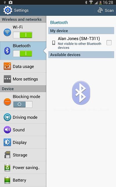Viewport: 116px width, 187px height.
Task: Tap the Scan radar icon
Action: pos(100,11)
